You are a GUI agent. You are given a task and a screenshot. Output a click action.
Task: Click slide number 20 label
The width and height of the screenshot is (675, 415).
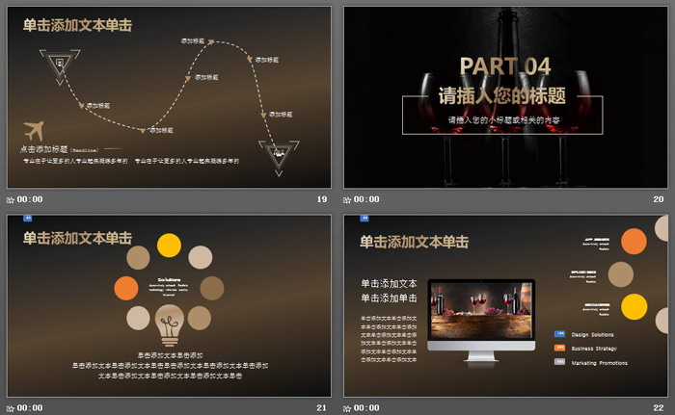pyautogui.click(x=659, y=199)
